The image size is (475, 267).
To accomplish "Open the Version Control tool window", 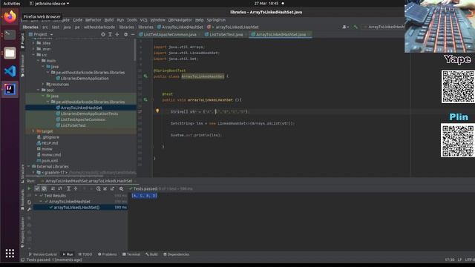I will pos(42,254).
